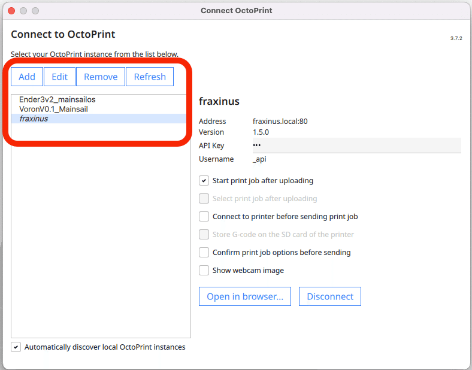Click the Add button
Screen dimensions: 472x370
[x=27, y=77]
